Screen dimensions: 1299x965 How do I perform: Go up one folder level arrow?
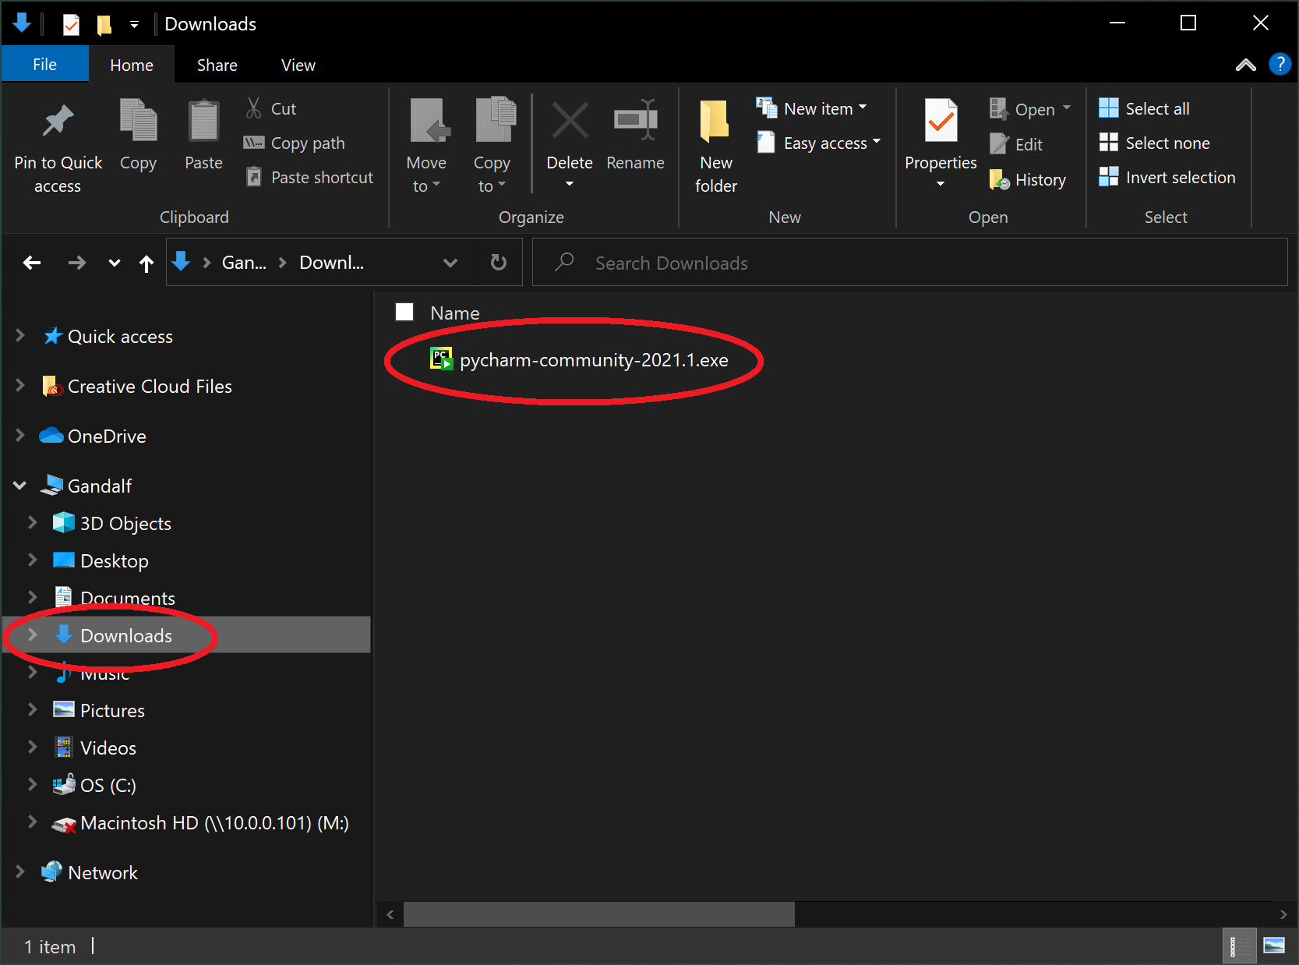tap(146, 263)
